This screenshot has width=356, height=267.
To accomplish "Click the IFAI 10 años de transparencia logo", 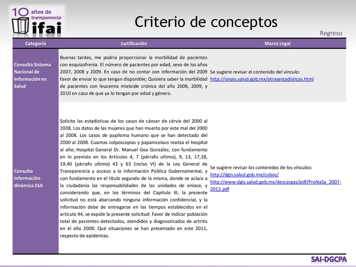I will (37, 21).
